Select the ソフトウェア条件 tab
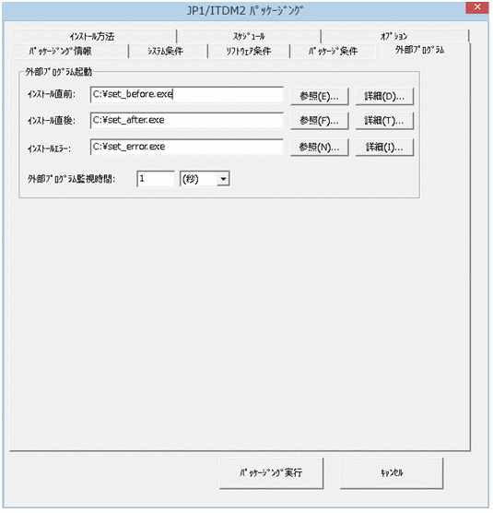Viewport: 493px width, 513px height. coord(249,51)
